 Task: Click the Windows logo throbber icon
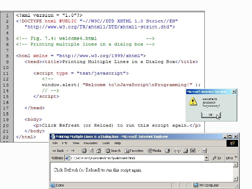232,143
